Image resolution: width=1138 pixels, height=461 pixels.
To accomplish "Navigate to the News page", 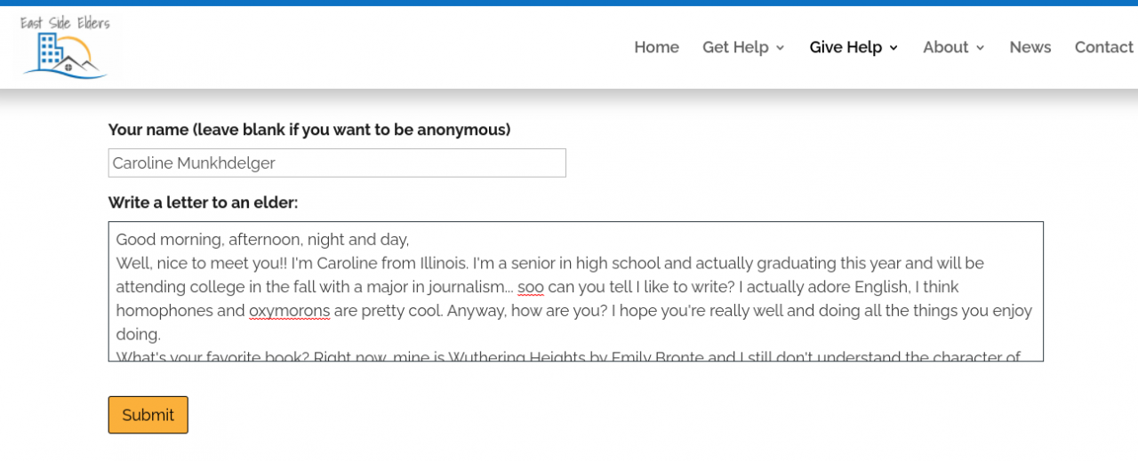I will [x=1030, y=47].
